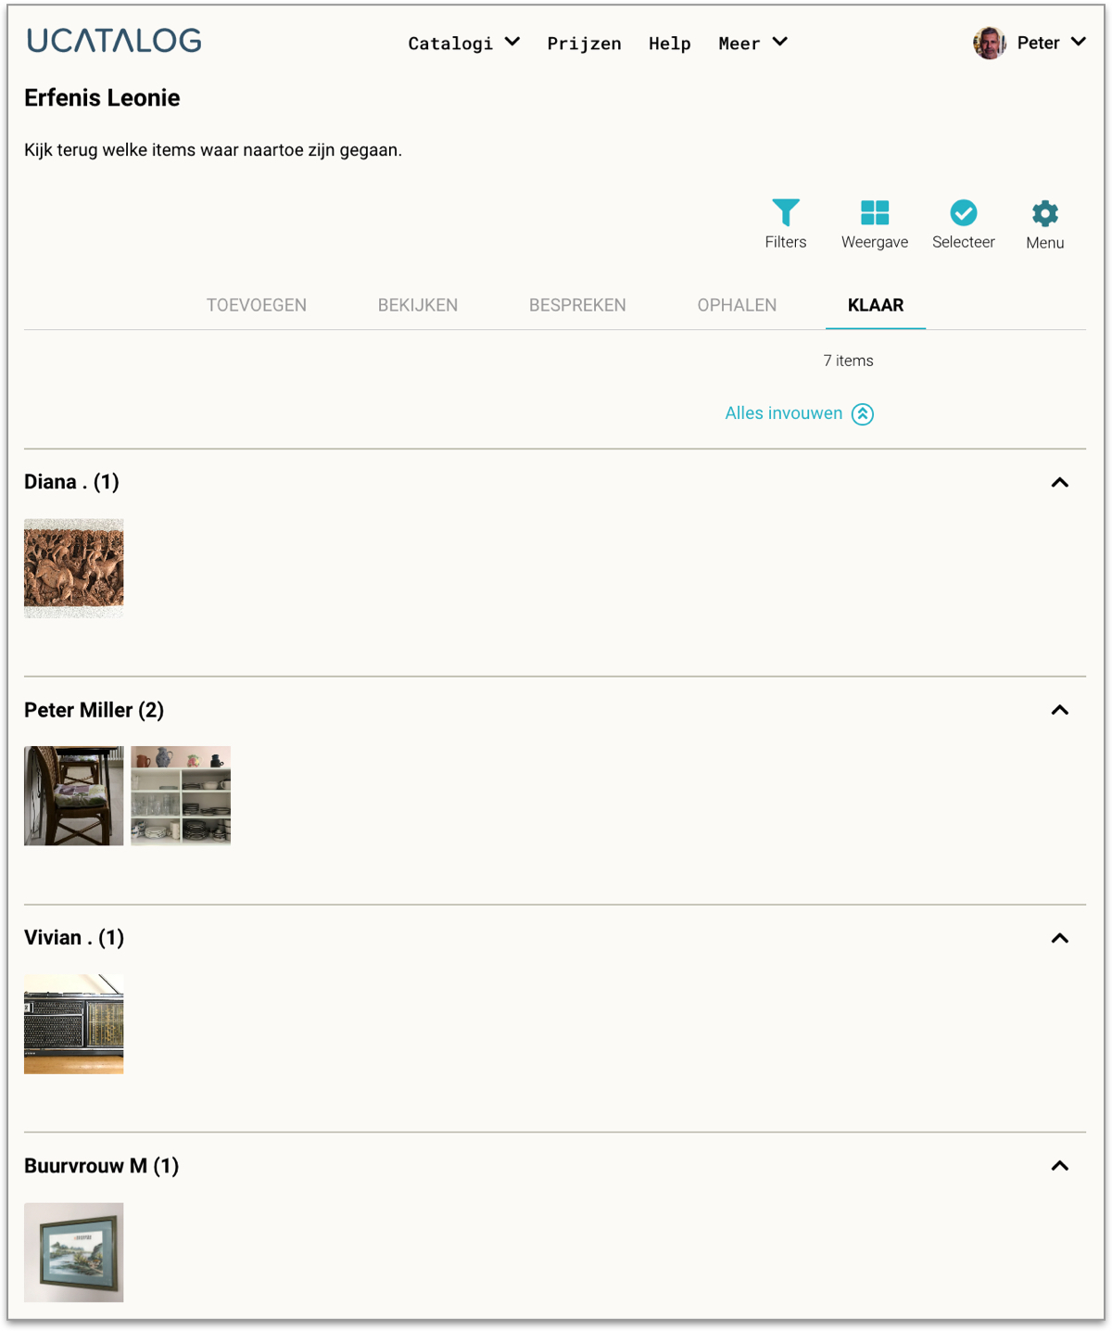This screenshot has height=1331, width=1112.
Task: Click the Buurvrouw M (1) heading
Action: pyautogui.click(x=101, y=1166)
